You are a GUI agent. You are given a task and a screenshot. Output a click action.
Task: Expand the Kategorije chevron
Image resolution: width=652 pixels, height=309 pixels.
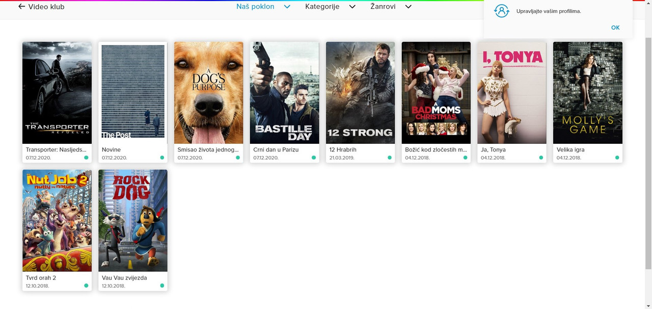click(352, 7)
